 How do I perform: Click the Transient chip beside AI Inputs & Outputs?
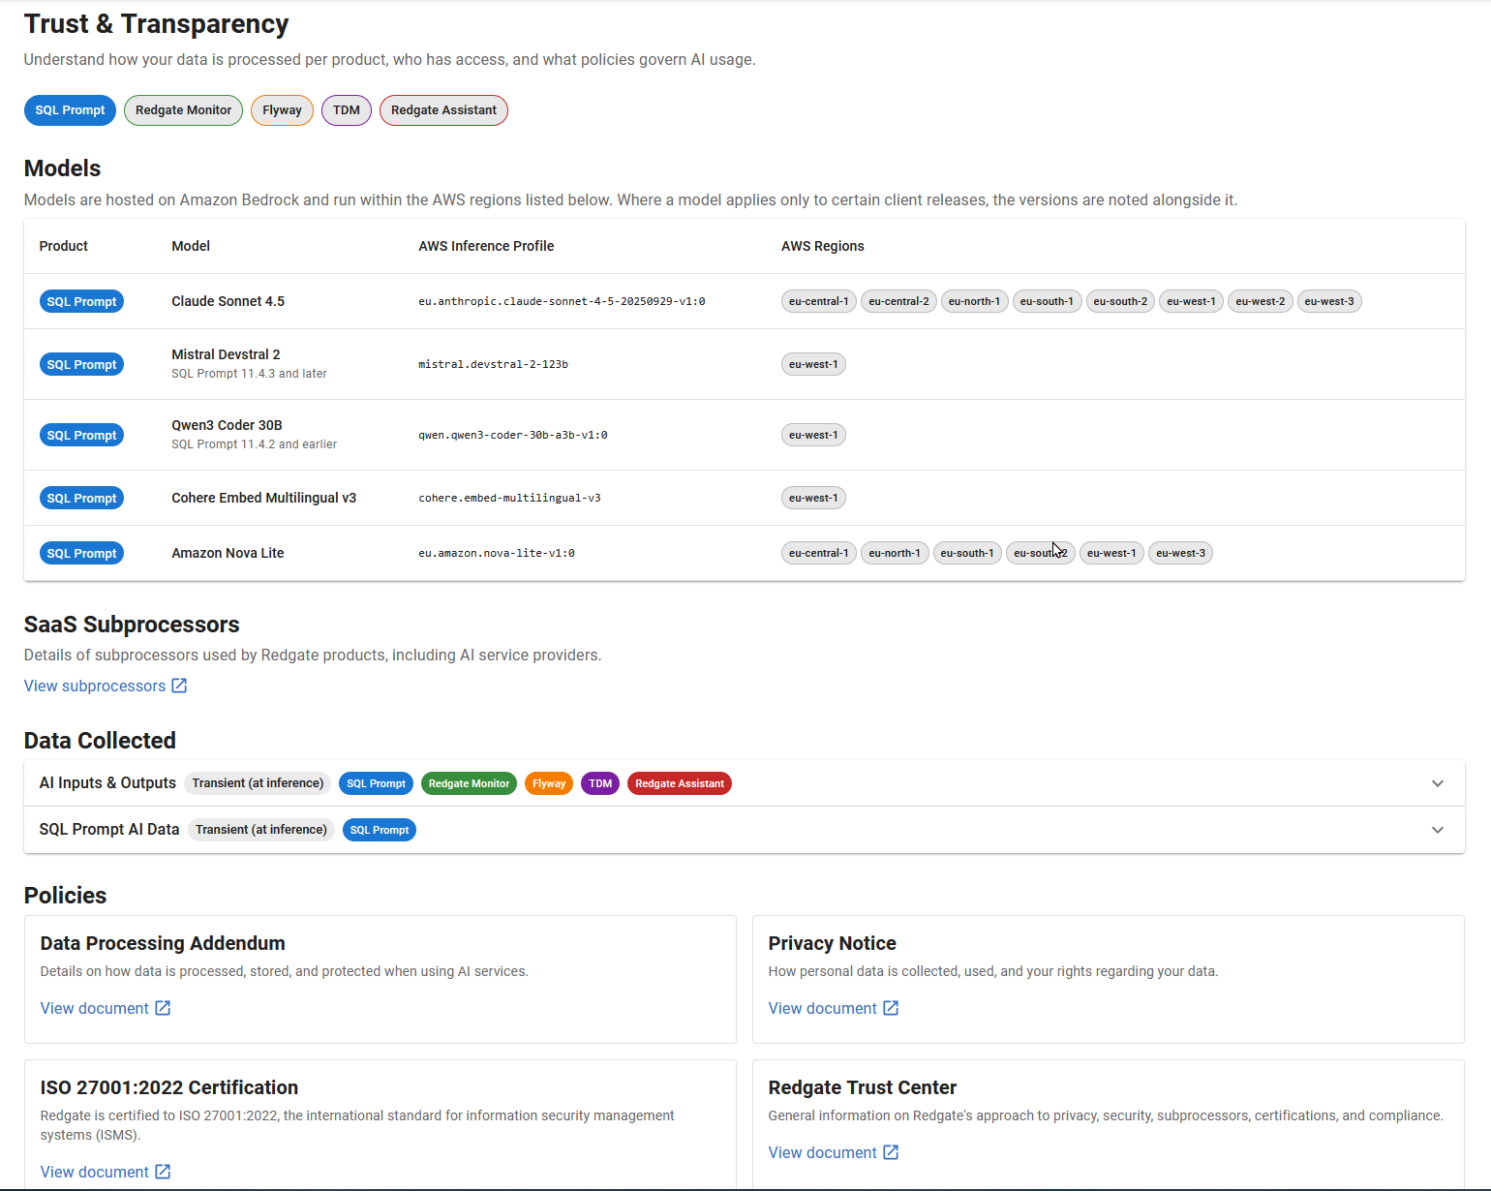(258, 783)
